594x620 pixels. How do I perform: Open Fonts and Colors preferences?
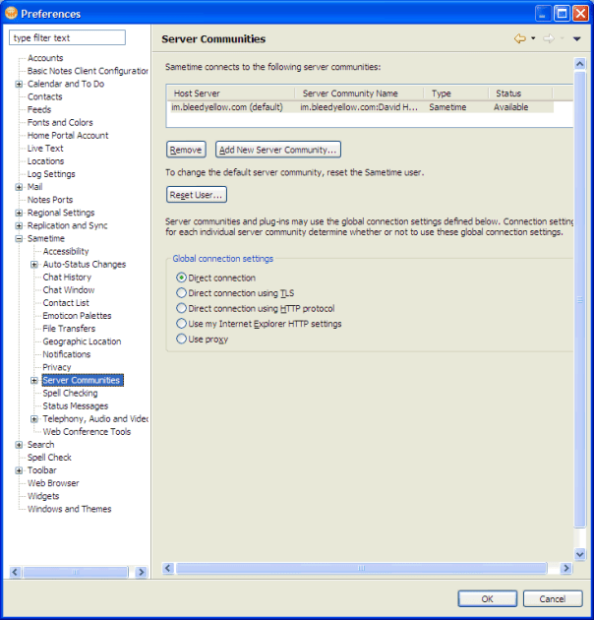60,123
